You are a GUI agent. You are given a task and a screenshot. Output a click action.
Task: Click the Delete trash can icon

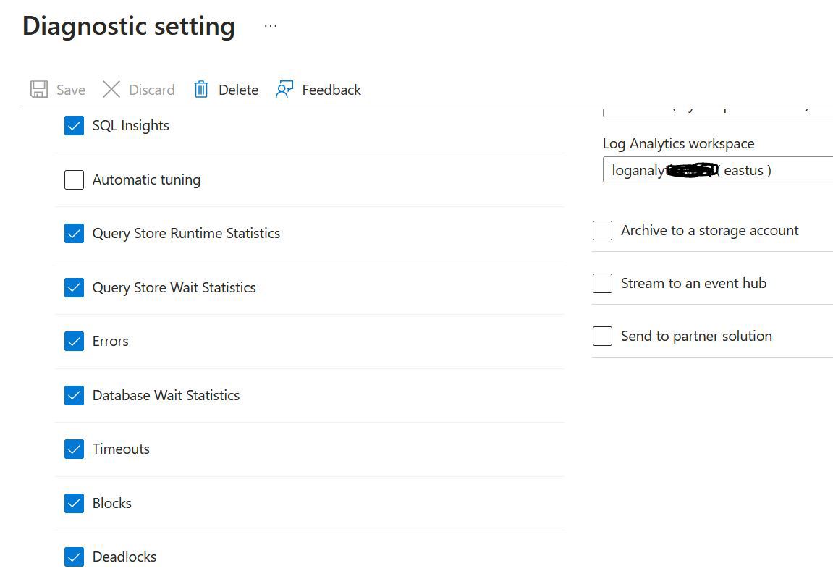coord(200,89)
